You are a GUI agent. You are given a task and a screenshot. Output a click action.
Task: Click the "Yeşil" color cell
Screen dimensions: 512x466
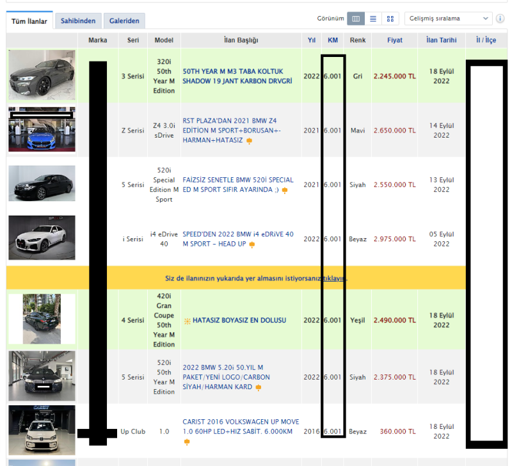(358, 320)
